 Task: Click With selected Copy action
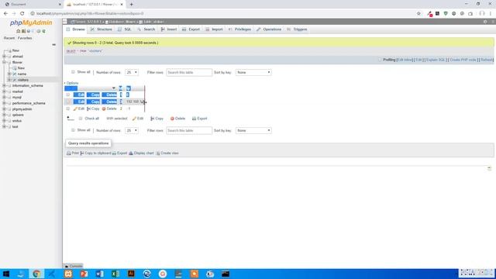[x=157, y=119]
